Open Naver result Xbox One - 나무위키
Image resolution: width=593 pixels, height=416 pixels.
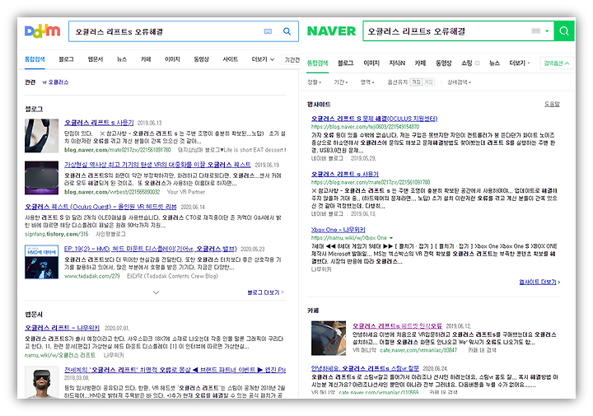click(x=339, y=230)
